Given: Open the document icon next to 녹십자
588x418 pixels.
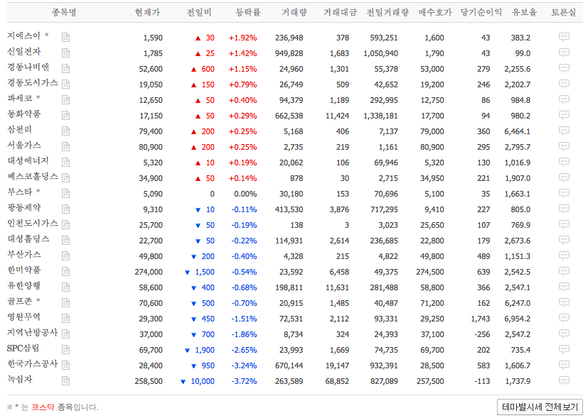Looking at the screenshot, I should pyautogui.click(x=65, y=381).
